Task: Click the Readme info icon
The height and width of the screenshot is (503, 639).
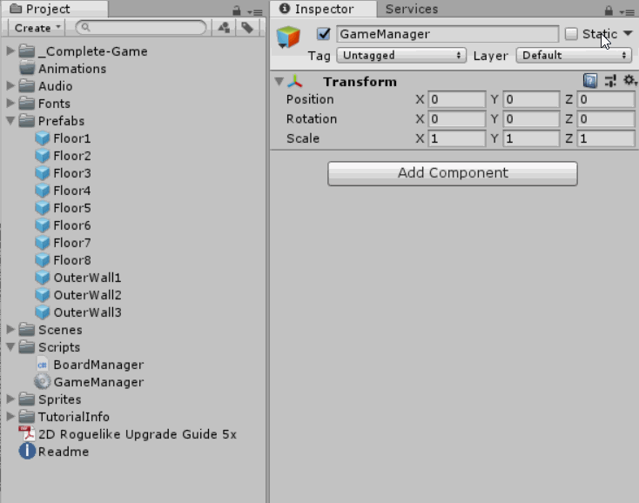Action: (x=27, y=452)
